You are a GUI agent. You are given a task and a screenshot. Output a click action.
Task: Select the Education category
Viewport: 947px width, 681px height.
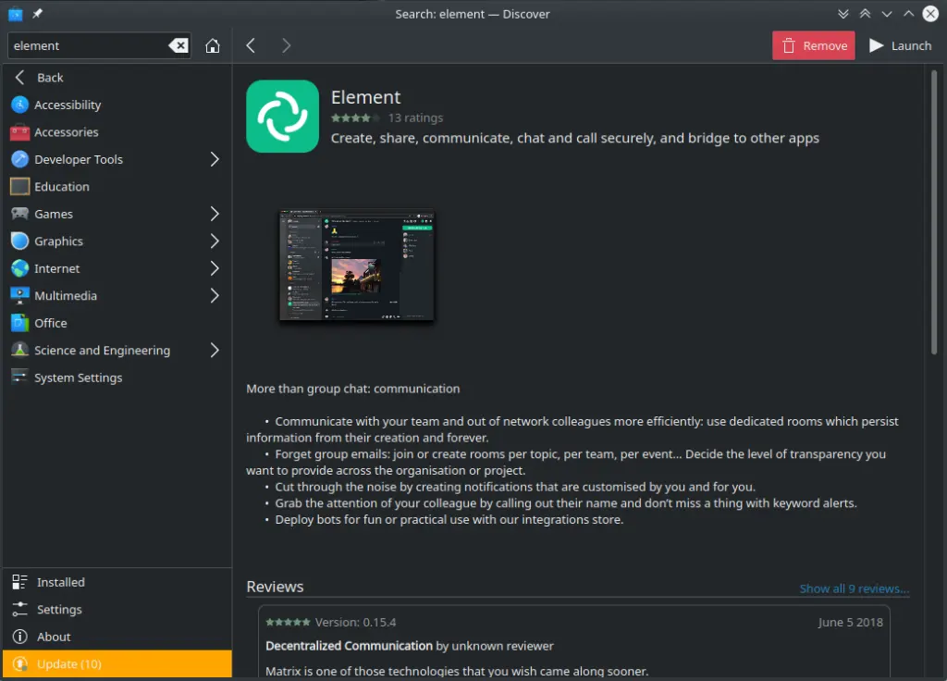click(x=62, y=187)
